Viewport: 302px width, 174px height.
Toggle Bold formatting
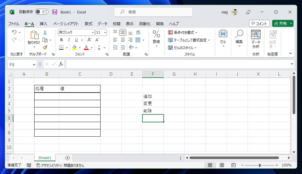point(61,40)
